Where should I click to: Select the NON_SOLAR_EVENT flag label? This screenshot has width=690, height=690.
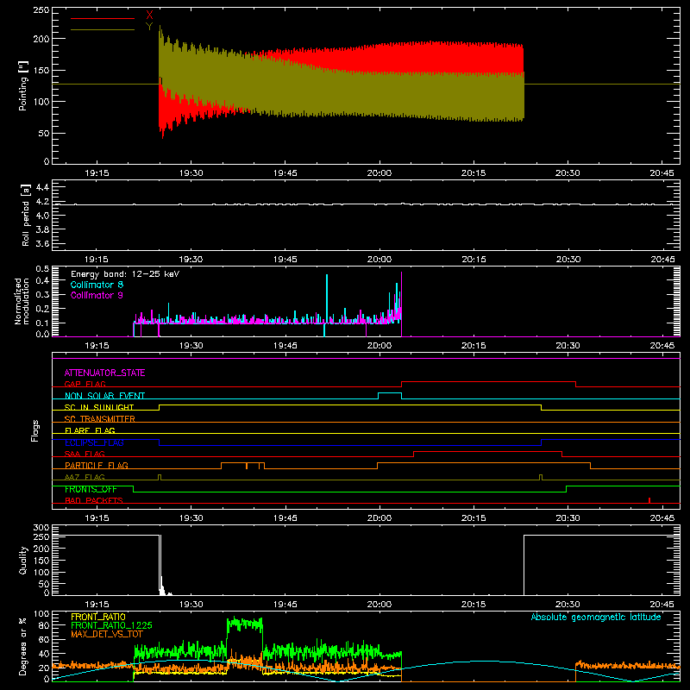click(x=104, y=396)
